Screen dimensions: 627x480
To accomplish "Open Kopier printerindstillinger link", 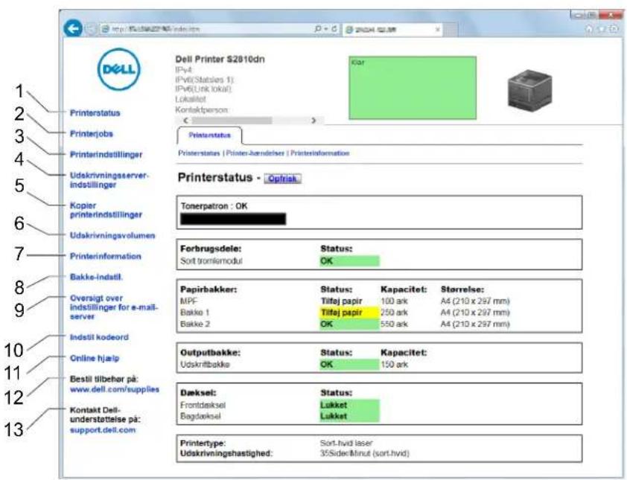I will (x=106, y=210).
